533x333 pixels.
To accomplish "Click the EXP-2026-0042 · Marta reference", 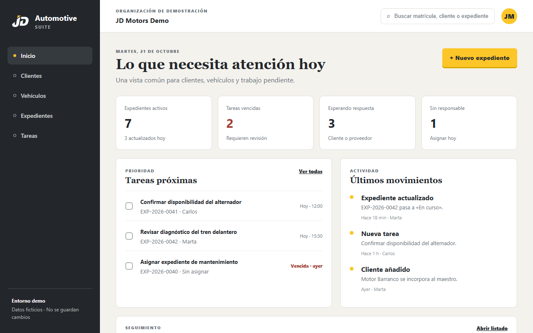I will [x=168, y=241].
